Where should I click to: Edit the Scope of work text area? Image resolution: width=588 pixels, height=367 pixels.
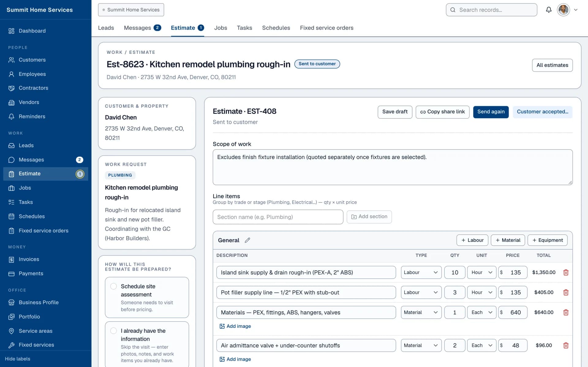click(393, 167)
